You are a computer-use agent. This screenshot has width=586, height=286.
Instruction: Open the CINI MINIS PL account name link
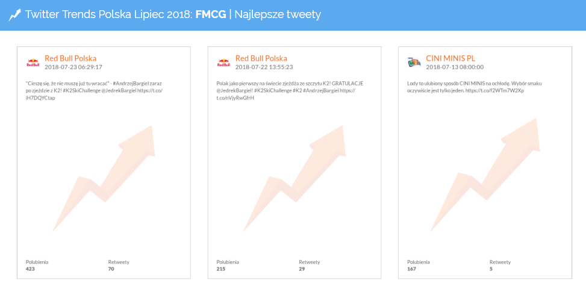450,58
